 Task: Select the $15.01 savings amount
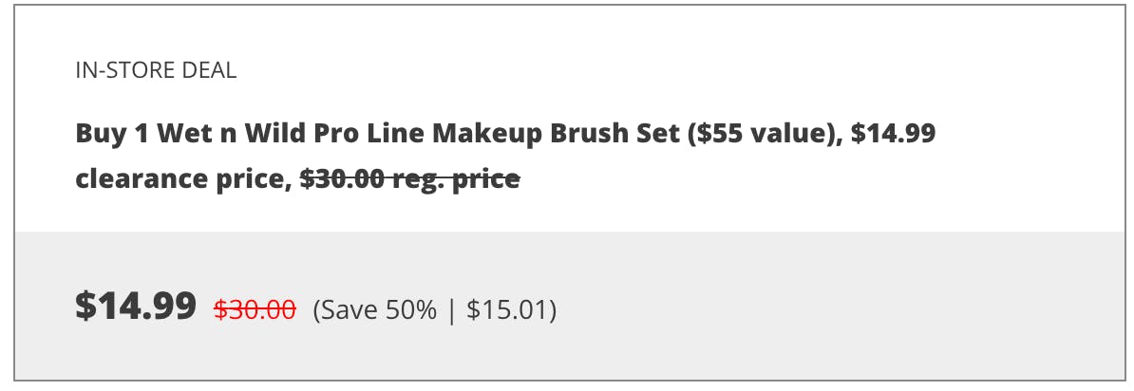(507, 309)
